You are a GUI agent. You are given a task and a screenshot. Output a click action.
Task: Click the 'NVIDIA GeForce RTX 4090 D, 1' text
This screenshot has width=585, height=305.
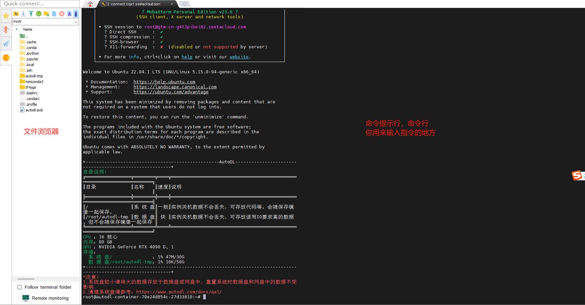136,247
